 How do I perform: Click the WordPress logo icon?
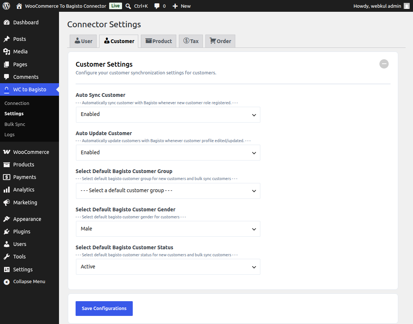[6, 6]
